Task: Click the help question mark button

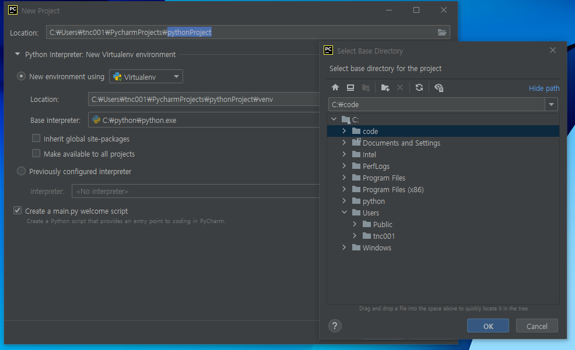Action: (335, 326)
